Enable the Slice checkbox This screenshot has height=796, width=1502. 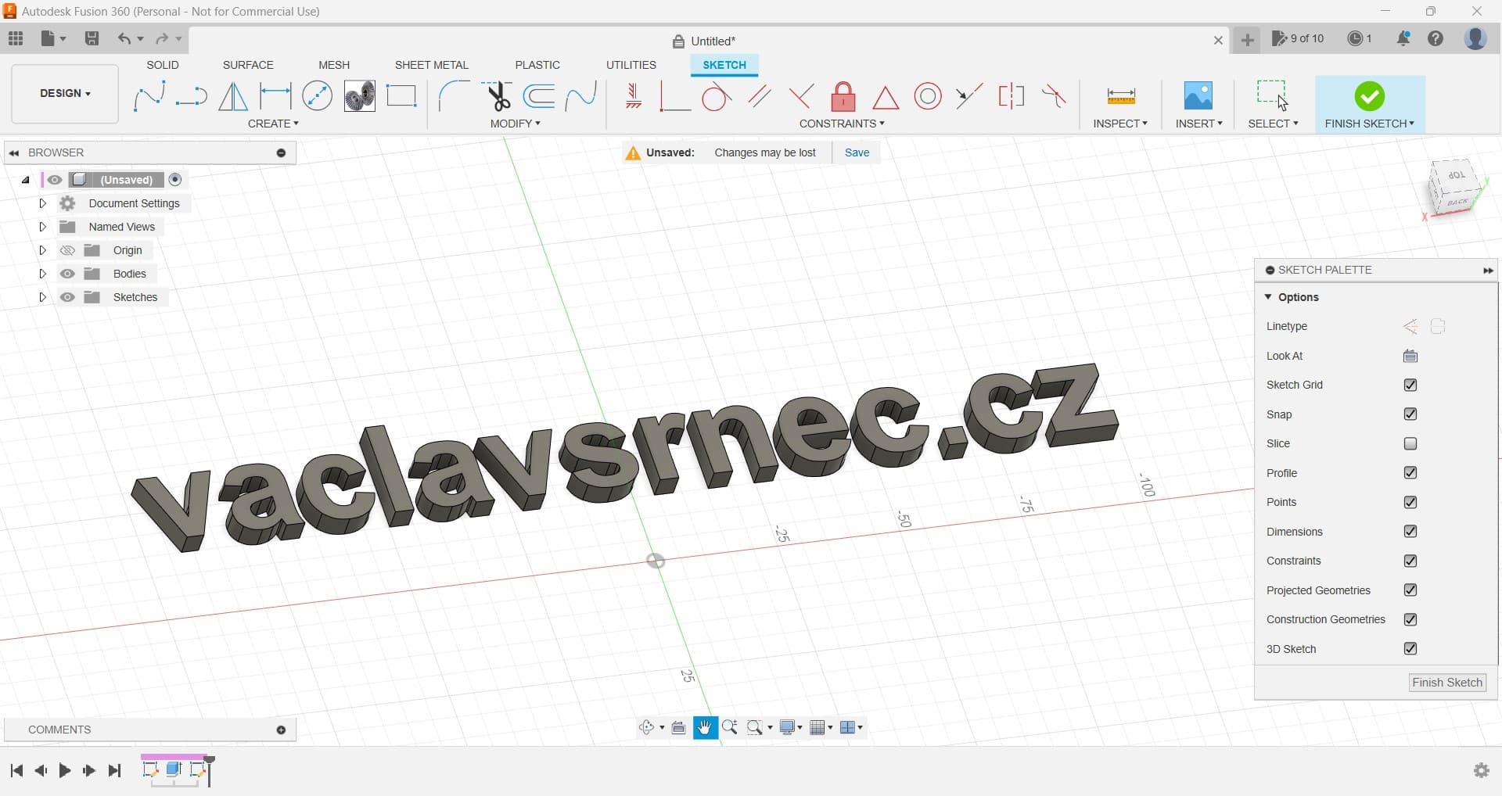click(1410, 443)
